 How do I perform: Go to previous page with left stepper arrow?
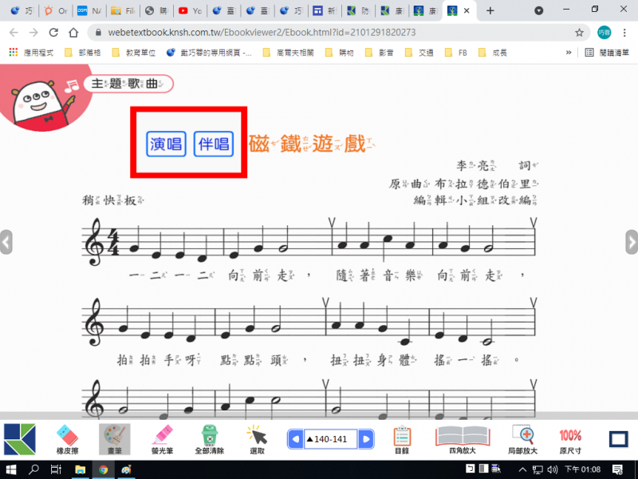(296, 439)
